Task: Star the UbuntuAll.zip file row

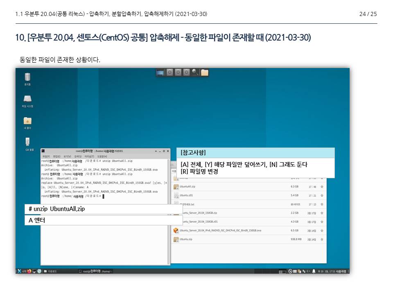Action: (x=322, y=187)
